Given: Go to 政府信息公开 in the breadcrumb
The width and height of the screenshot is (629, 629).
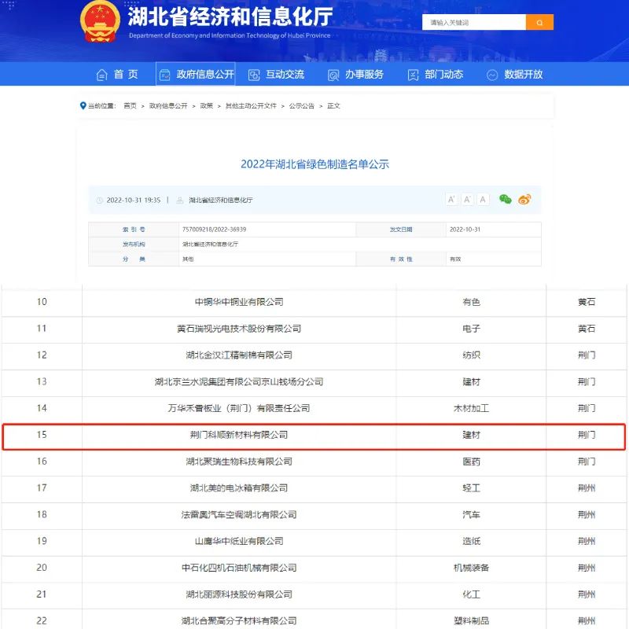Looking at the screenshot, I should (168, 106).
